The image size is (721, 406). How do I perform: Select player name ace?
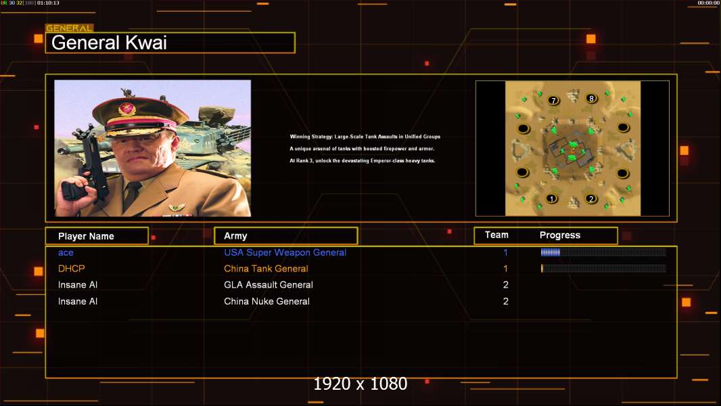tap(66, 252)
